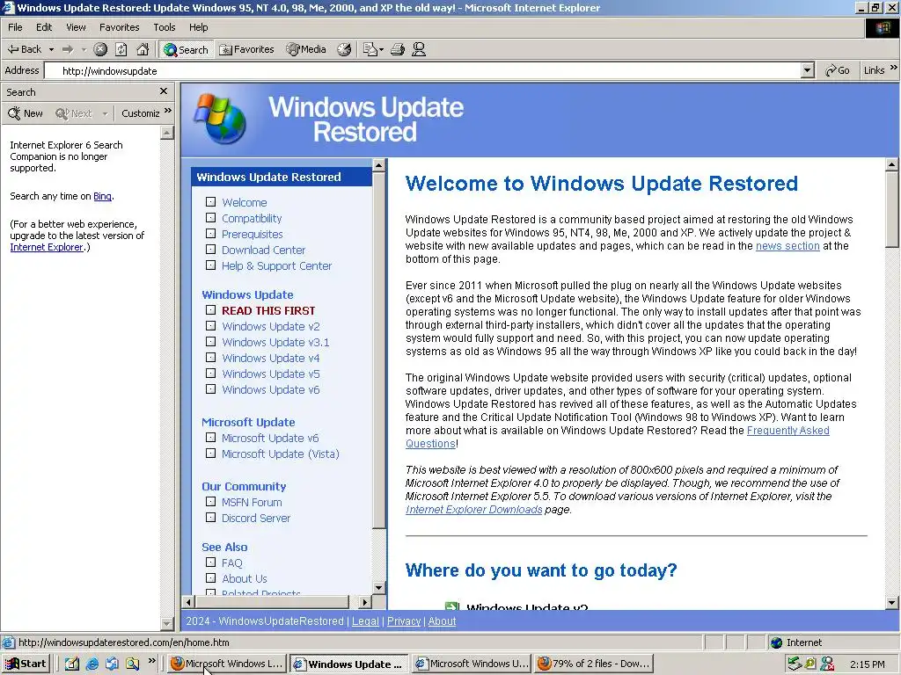Open Microsoft Update v6 link

[270, 438]
